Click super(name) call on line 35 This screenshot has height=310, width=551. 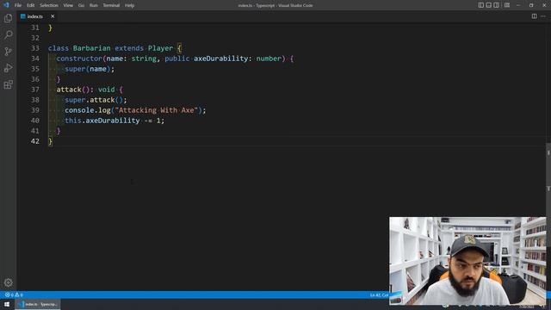point(90,69)
